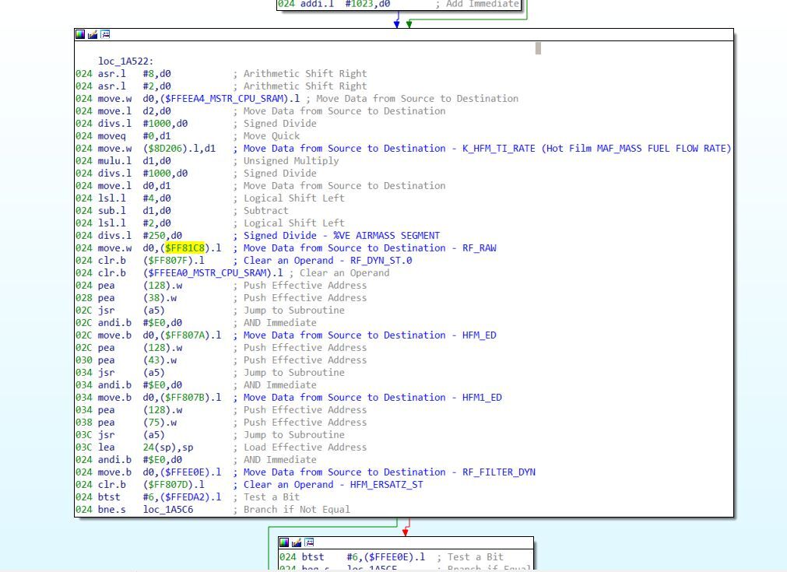The width and height of the screenshot is (787, 572).
Task: Click ($FFEE0E).l in the move.b line
Action: coord(190,472)
